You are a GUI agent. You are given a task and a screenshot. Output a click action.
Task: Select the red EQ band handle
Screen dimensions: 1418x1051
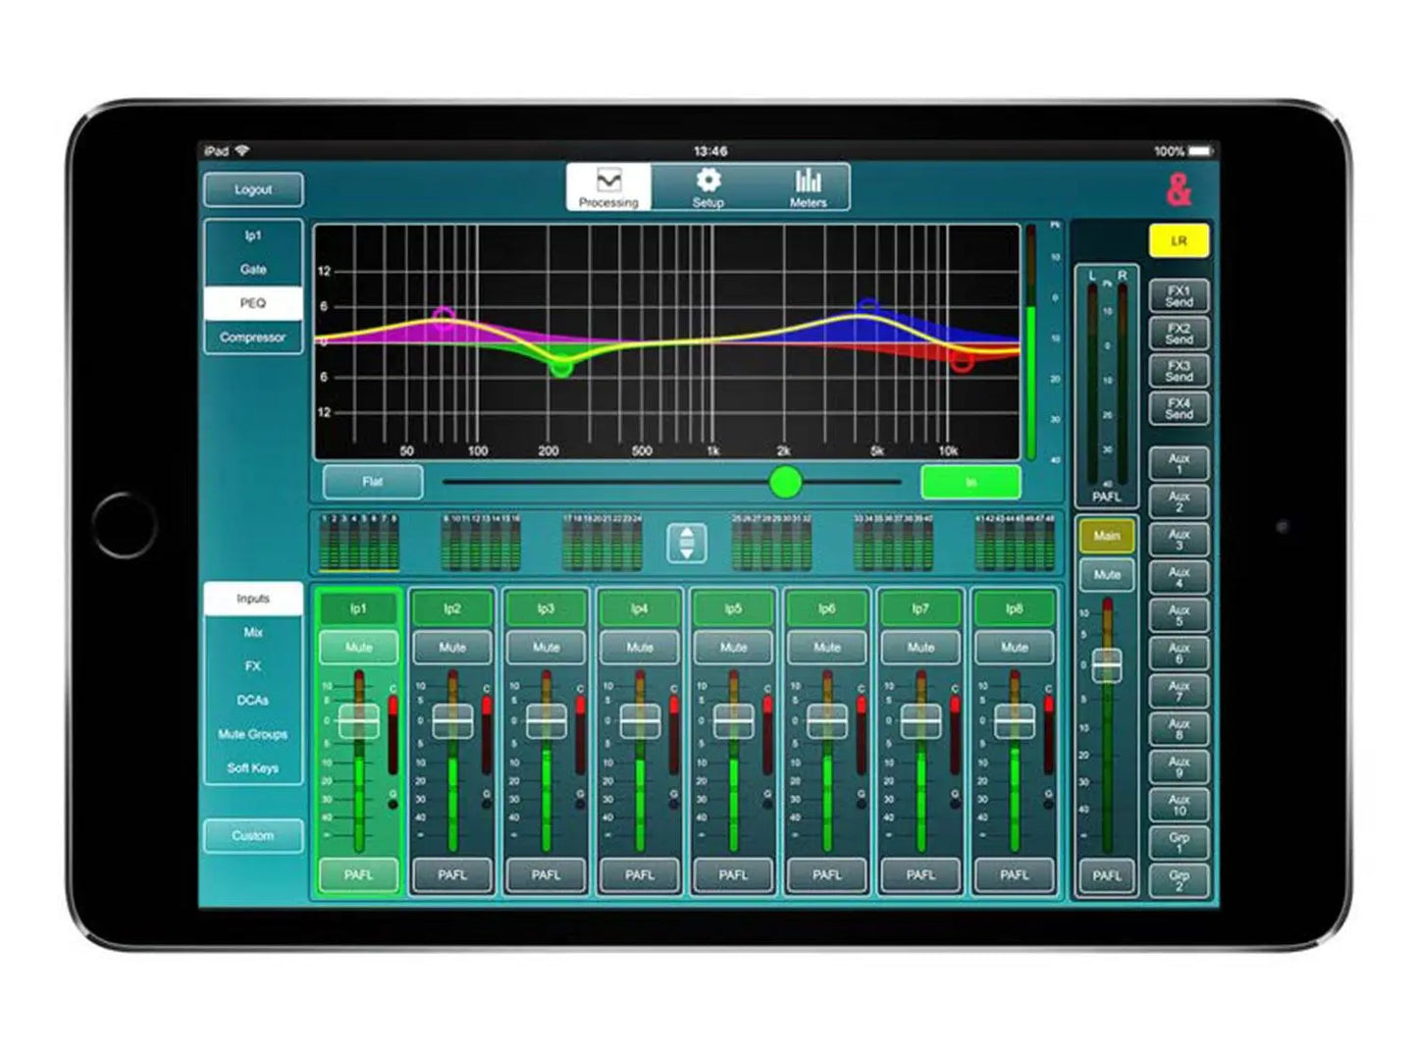pos(962,361)
